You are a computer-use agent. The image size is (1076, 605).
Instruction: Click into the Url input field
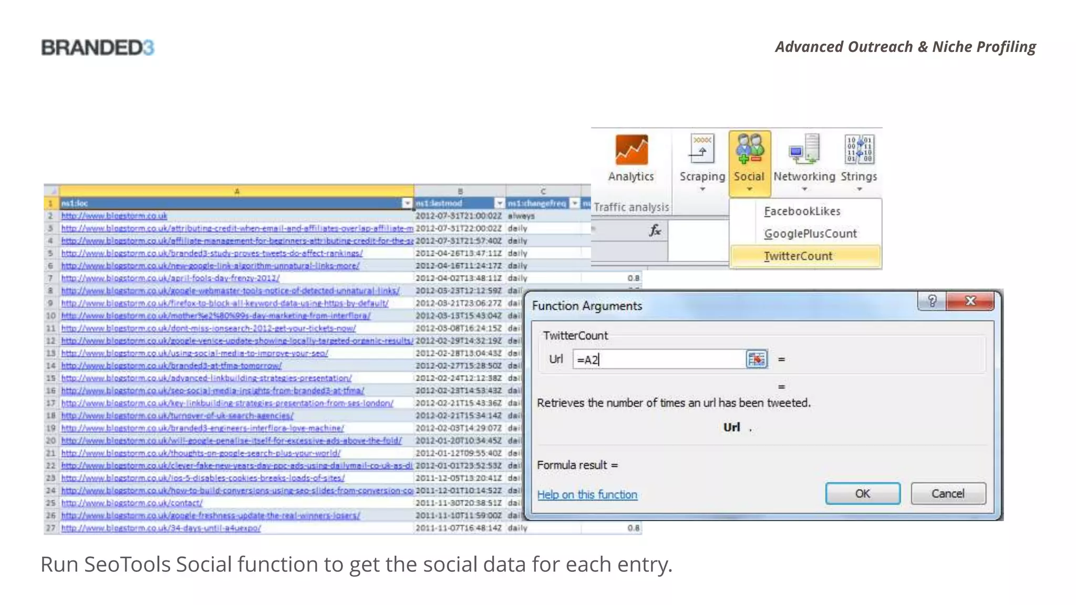pos(659,359)
